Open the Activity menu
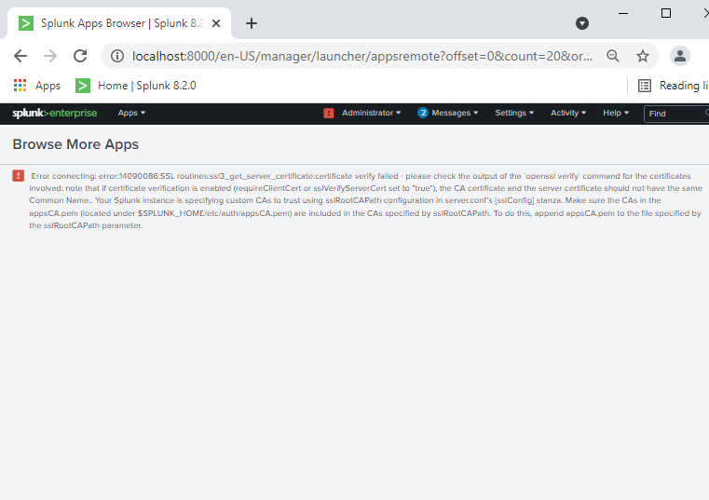Viewport: 709px width, 500px height. (568, 113)
